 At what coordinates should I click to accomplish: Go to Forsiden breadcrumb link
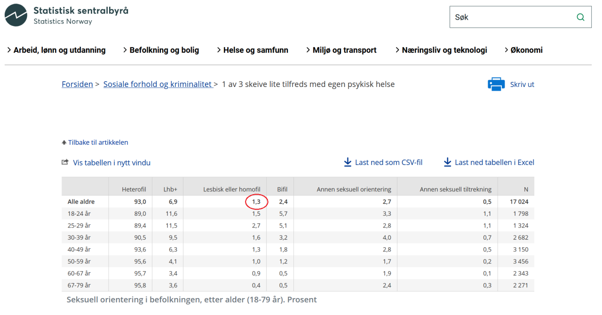77,85
